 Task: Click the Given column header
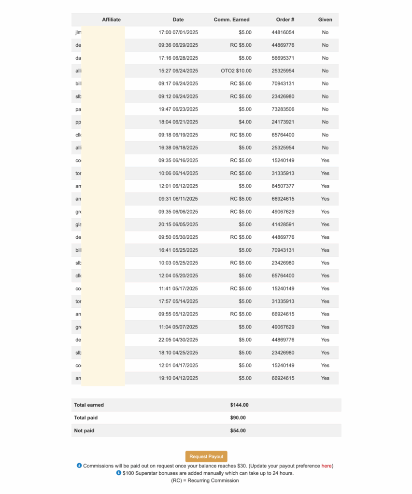[x=325, y=20]
